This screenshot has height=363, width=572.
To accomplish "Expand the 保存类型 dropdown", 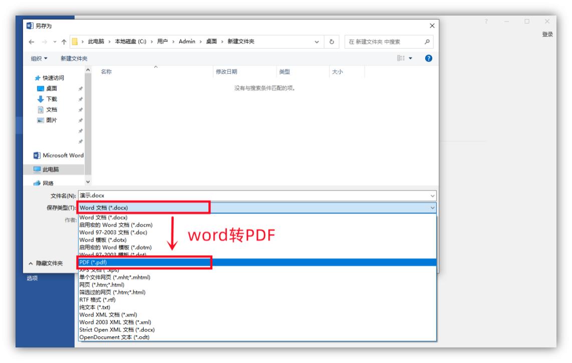I will coord(432,208).
